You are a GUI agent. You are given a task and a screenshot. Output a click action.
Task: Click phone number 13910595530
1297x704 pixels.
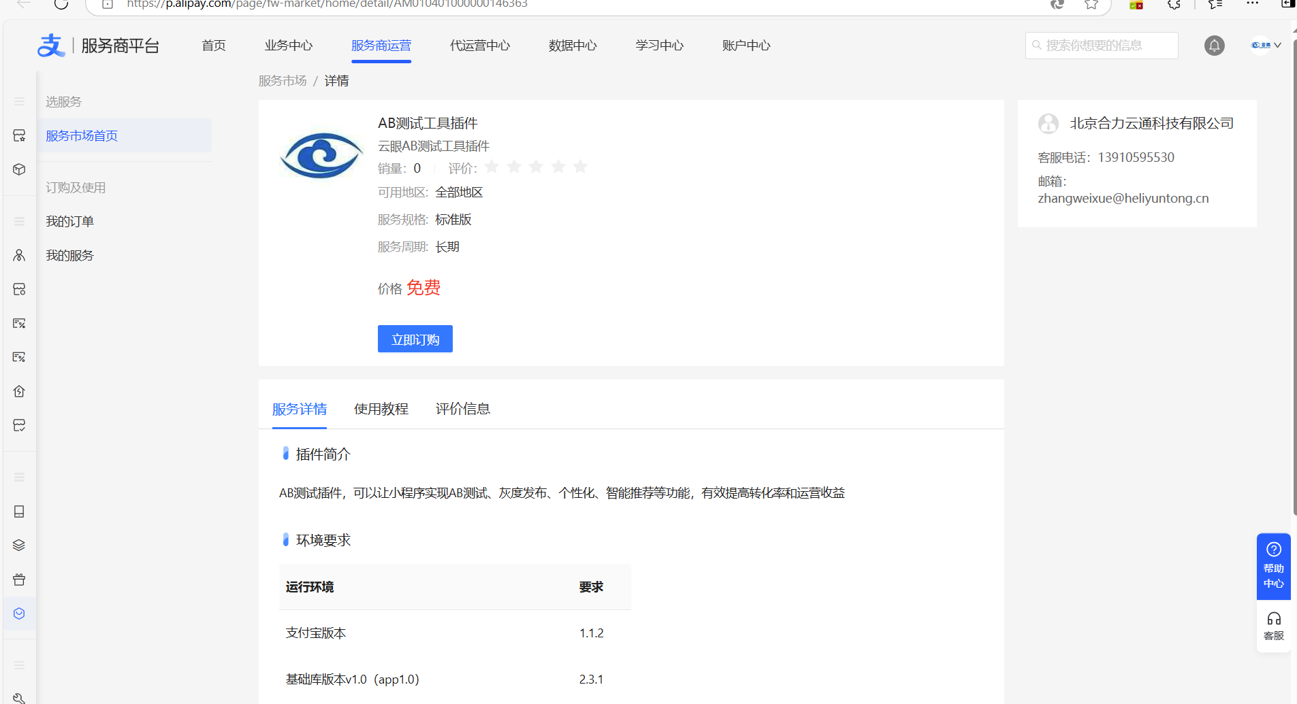(1136, 157)
